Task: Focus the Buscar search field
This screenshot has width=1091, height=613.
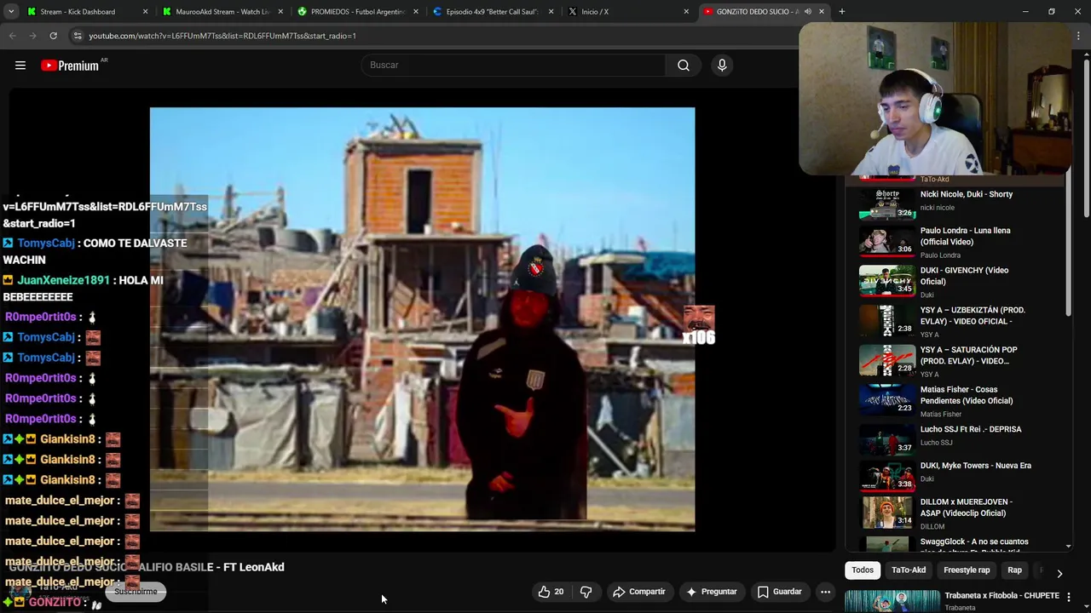Action: 513,66
